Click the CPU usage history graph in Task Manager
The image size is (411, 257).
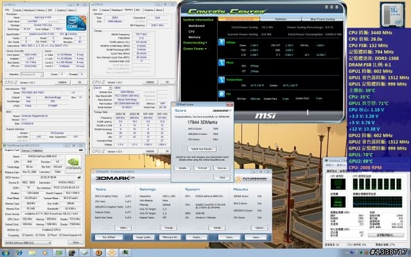click(x=377, y=184)
